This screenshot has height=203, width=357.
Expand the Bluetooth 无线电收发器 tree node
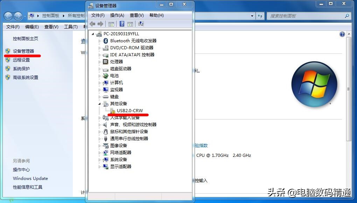99,41
